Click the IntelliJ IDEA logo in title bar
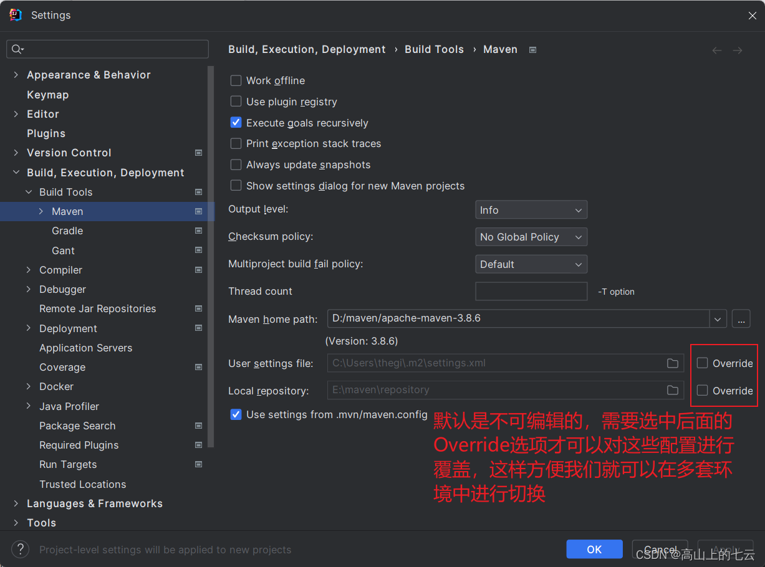 point(16,15)
